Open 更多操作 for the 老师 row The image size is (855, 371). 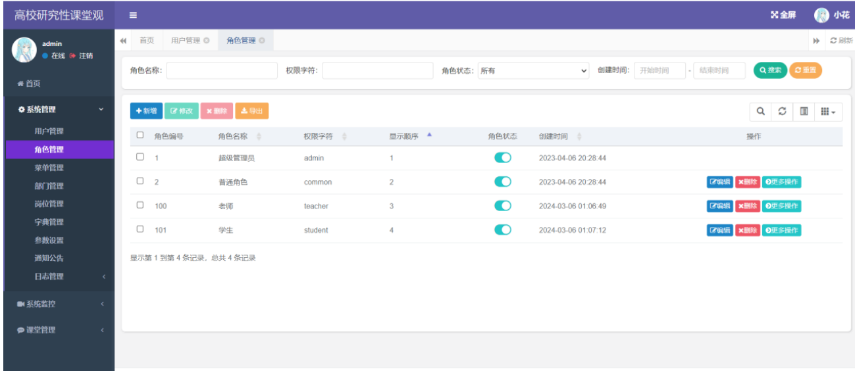782,206
